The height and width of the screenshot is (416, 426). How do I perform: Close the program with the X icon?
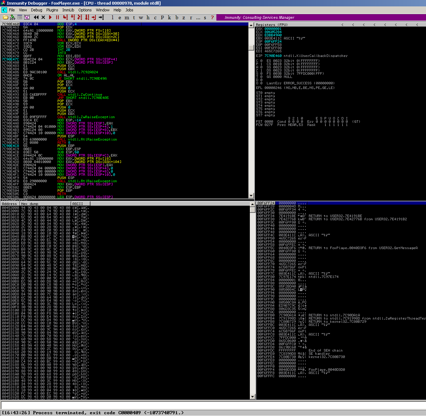[x=43, y=17]
